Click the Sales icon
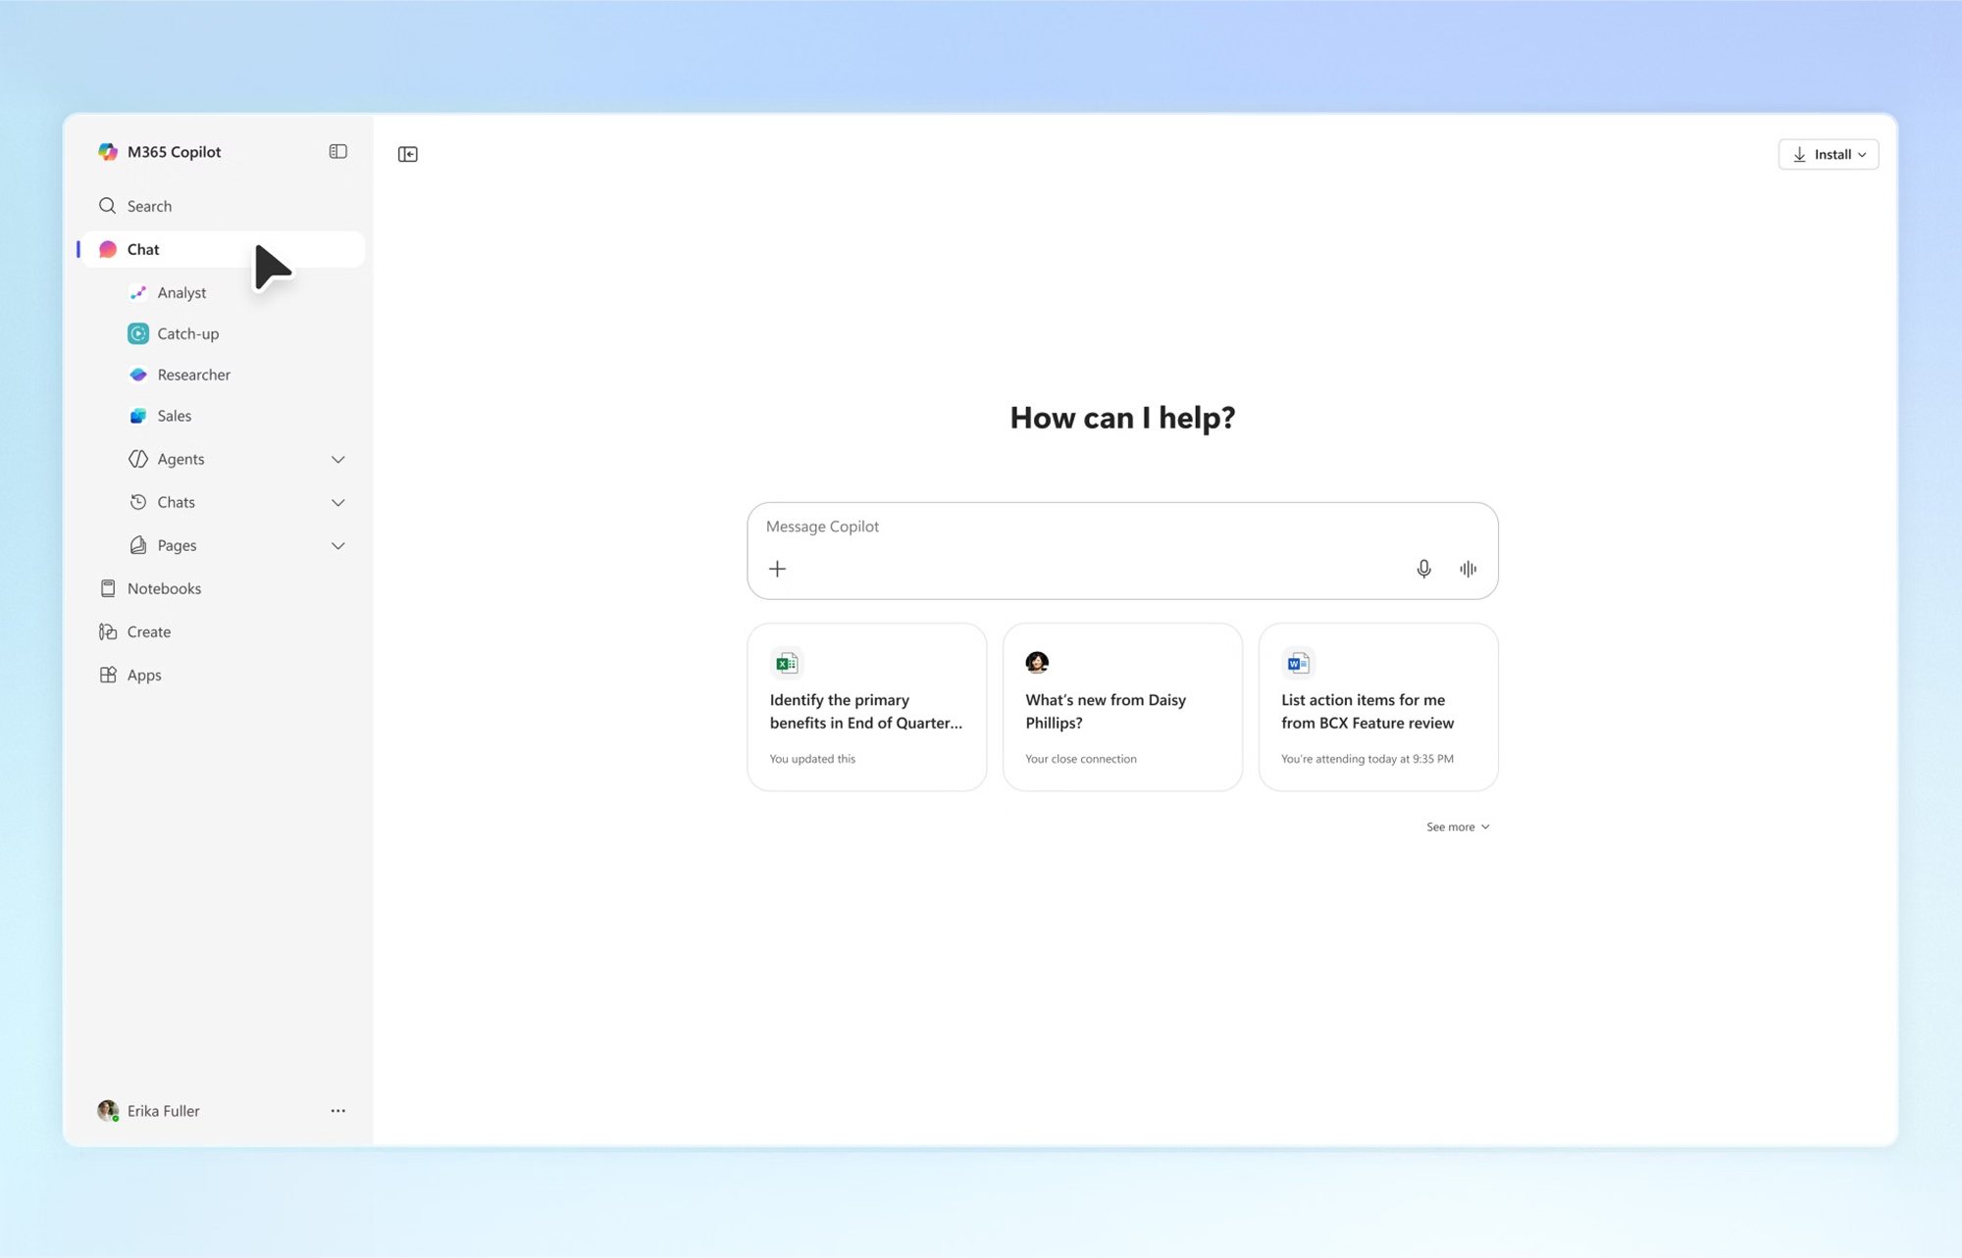 pos(138,416)
